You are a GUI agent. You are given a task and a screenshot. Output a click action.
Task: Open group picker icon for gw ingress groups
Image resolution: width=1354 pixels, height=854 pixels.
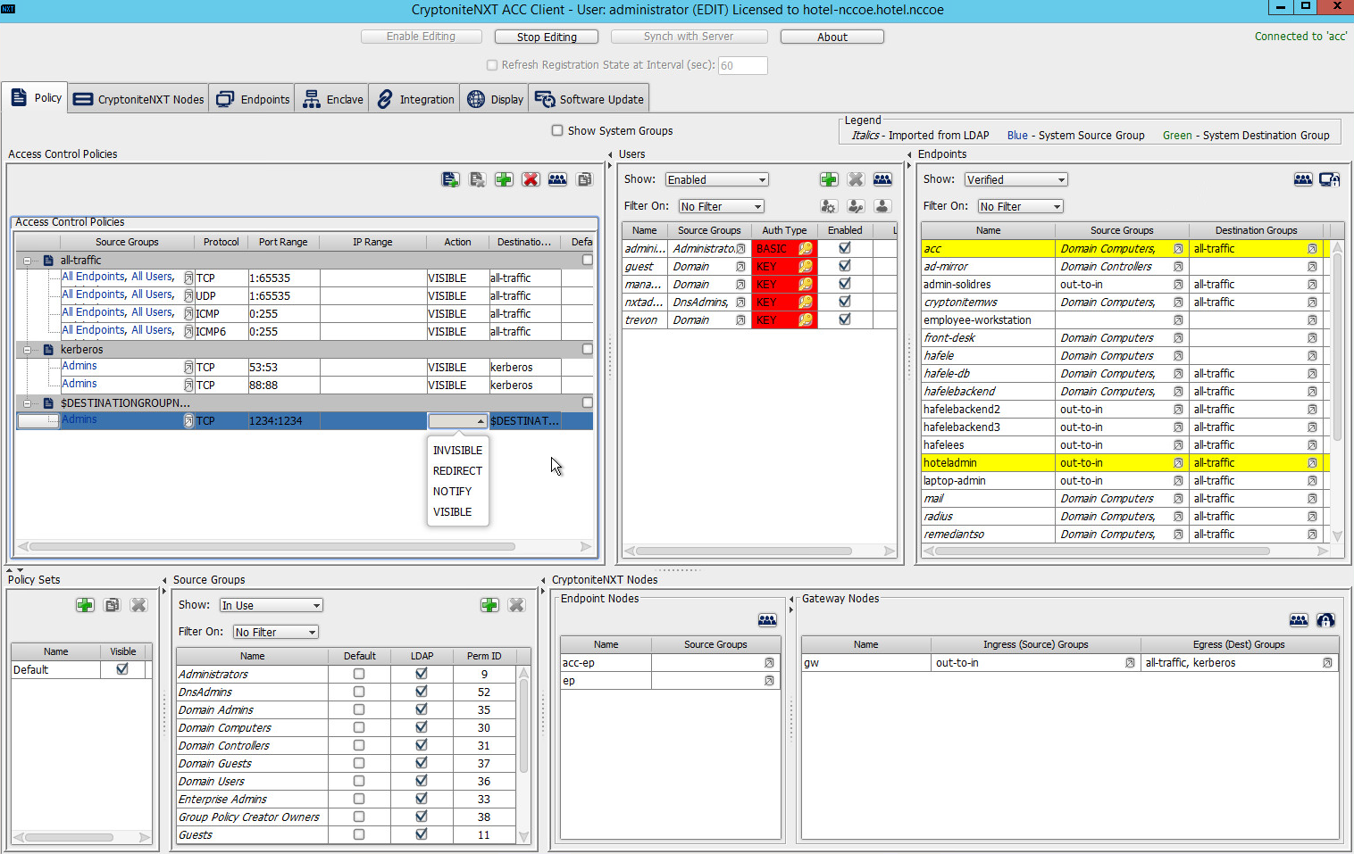click(x=1130, y=663)
